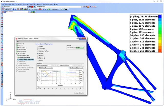Select the Concept radio button
164x106 pixels.
click(38, 46)
